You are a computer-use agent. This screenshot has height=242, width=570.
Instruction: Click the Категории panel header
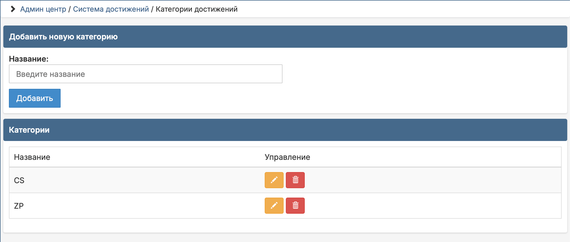pyautogui.click(x=29, y=130)
